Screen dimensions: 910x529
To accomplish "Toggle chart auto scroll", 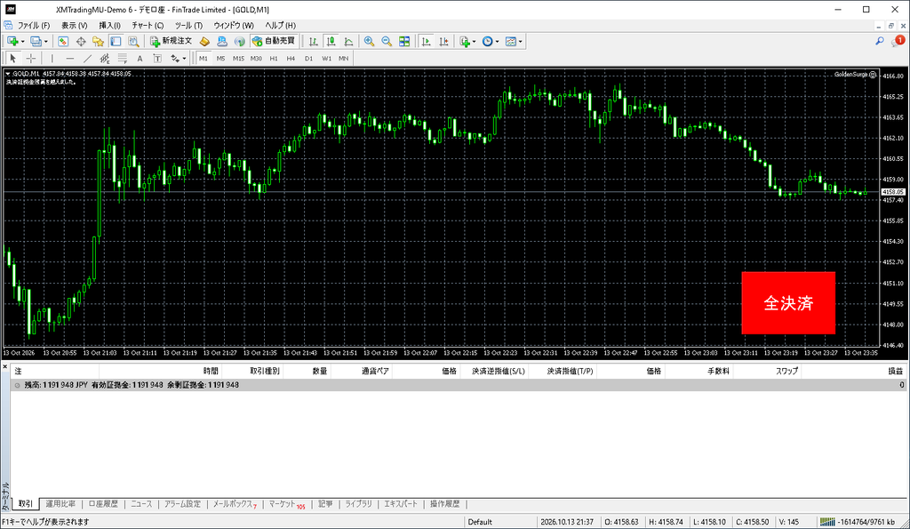I will 426,41.
